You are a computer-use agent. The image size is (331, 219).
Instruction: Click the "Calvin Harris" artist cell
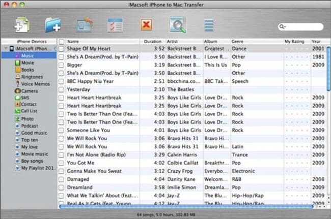182,155
